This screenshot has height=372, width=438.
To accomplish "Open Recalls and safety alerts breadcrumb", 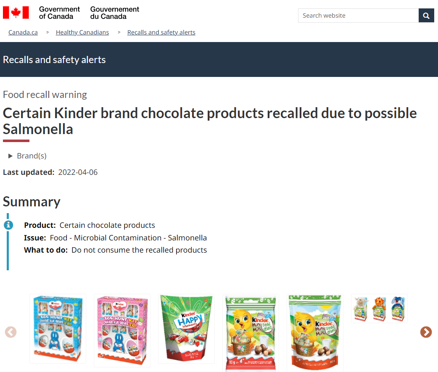I will 161,32.
